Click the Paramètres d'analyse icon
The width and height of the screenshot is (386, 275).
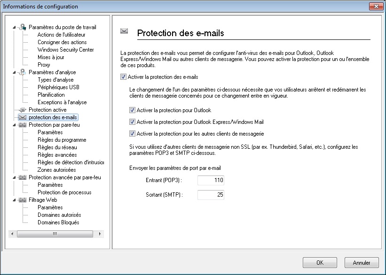click(23, 72)
